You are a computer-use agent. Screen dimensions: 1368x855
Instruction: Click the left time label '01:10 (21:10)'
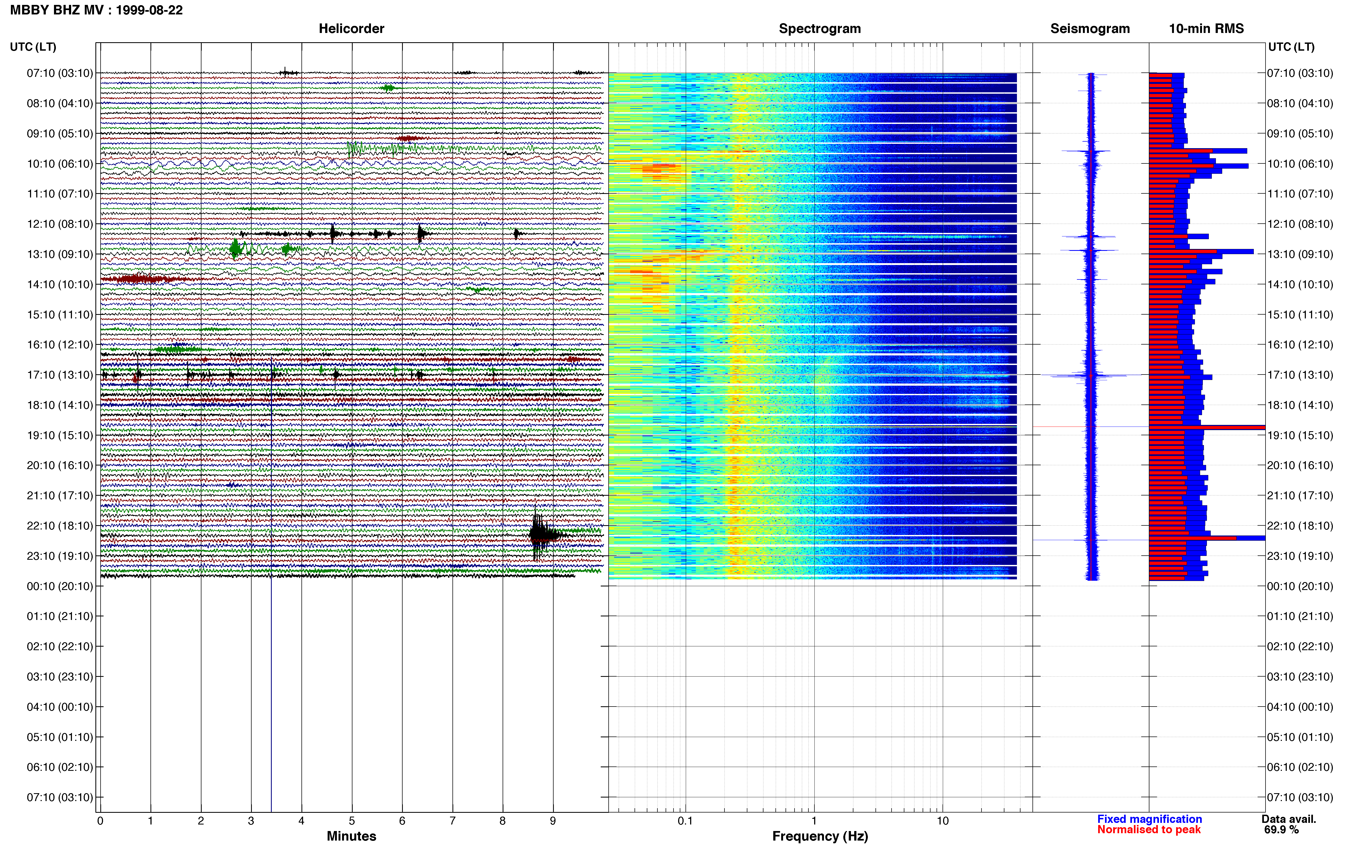point(60,616)
